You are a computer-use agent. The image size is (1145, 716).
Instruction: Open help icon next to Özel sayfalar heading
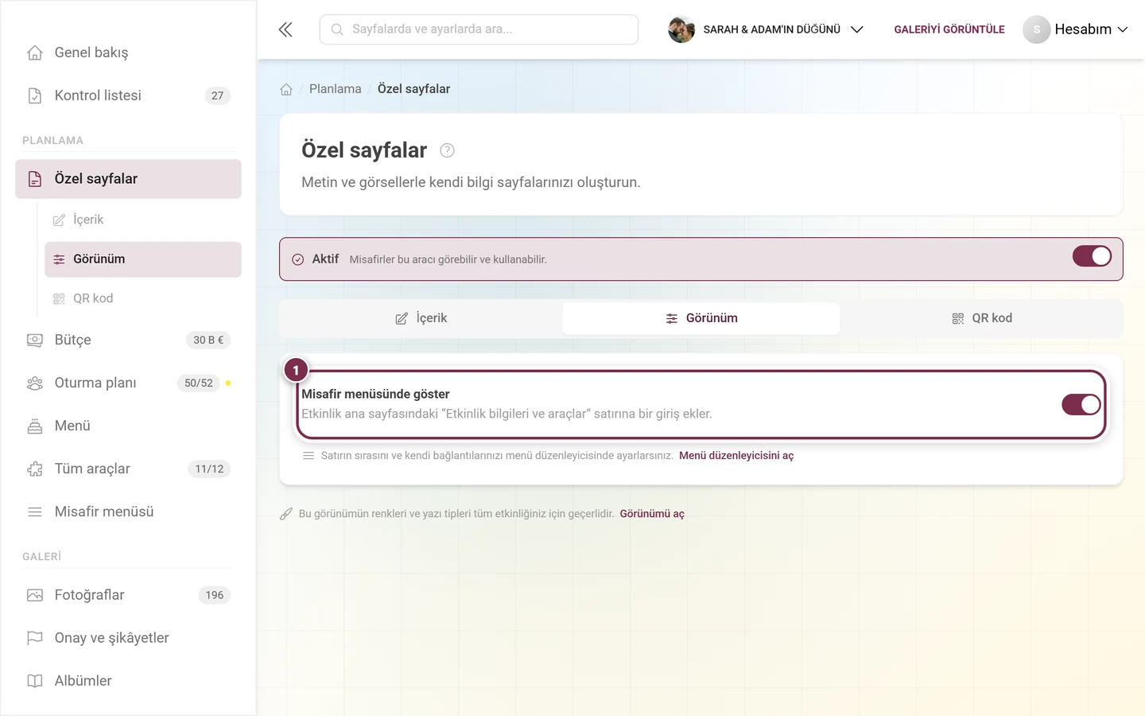tap(447, 150)
